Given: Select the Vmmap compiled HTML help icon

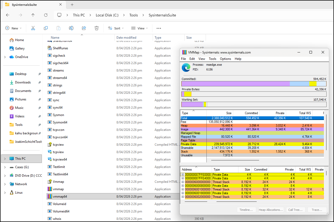Looking at the screenshot, I should pos(49,181).
